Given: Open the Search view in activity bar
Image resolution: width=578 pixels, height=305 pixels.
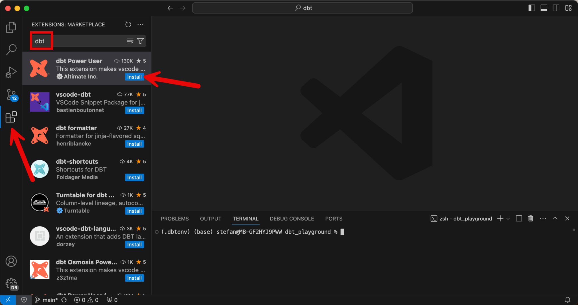Looking at the screenshot, I should 11,50.
